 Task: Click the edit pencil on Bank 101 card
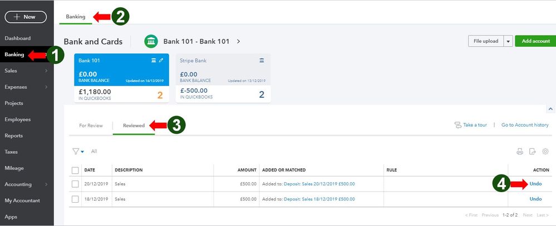[161, 60]
